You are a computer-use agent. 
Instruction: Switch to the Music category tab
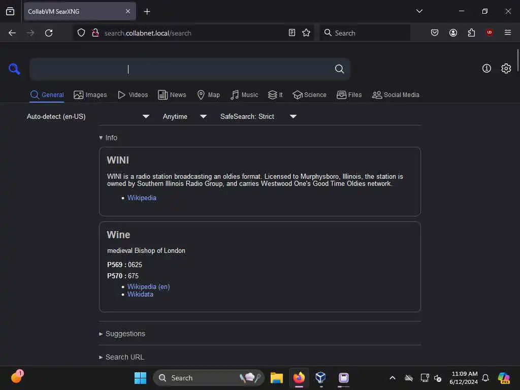coord(244,95)
